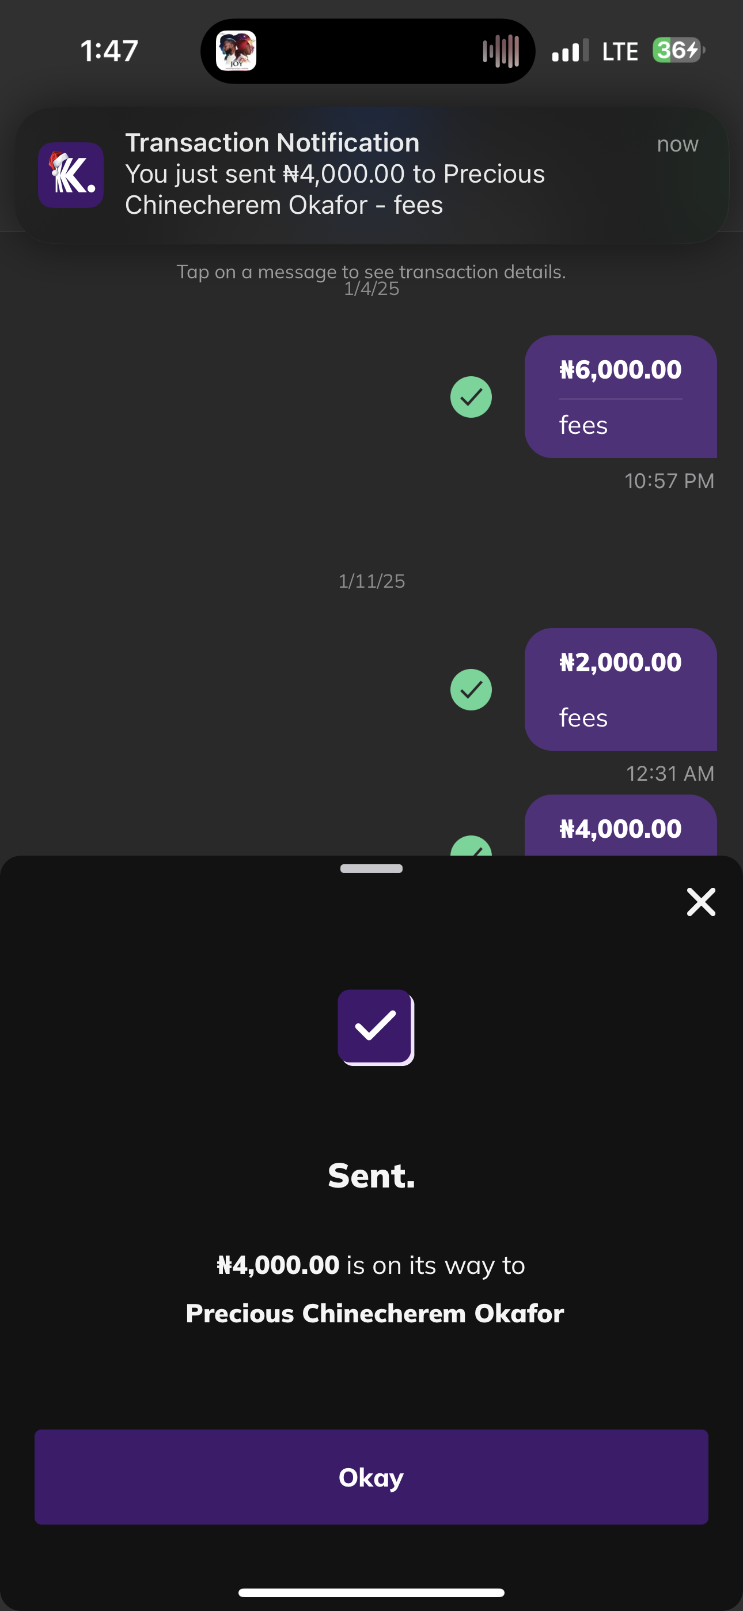Close the Sent confirmation sheet

700,902
